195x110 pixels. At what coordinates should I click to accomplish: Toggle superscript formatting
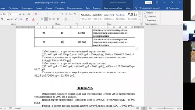pyautogui.click(x=16, y=19)
